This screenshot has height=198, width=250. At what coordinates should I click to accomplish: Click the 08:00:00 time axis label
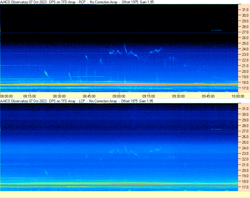6,96
